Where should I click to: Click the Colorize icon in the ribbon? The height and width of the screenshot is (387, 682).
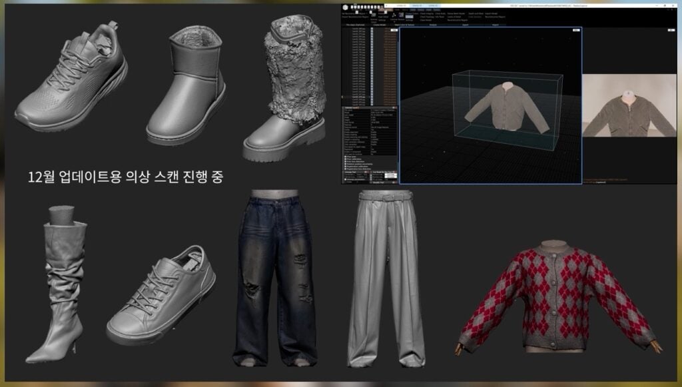point(394,13)
